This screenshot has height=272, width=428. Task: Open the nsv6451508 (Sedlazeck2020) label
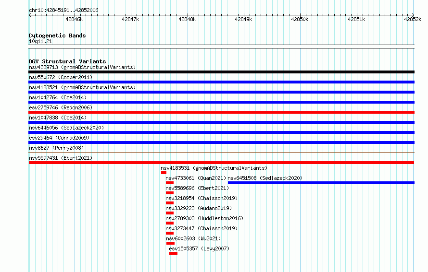[265, 178]
